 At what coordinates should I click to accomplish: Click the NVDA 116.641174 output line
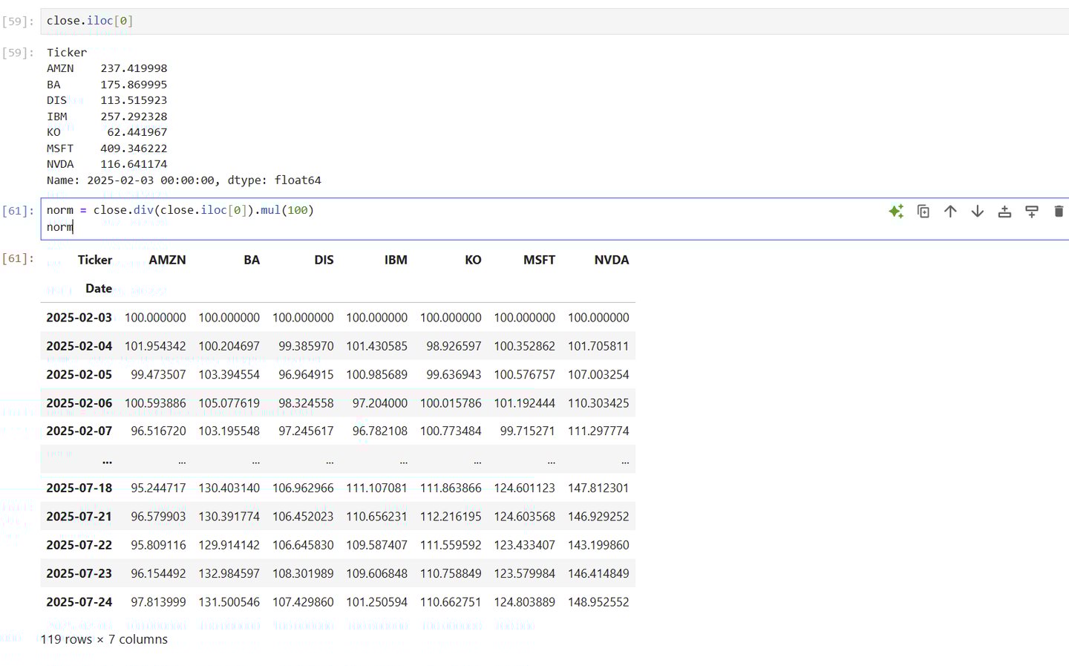pyautogui.click(x=107, y=164)
